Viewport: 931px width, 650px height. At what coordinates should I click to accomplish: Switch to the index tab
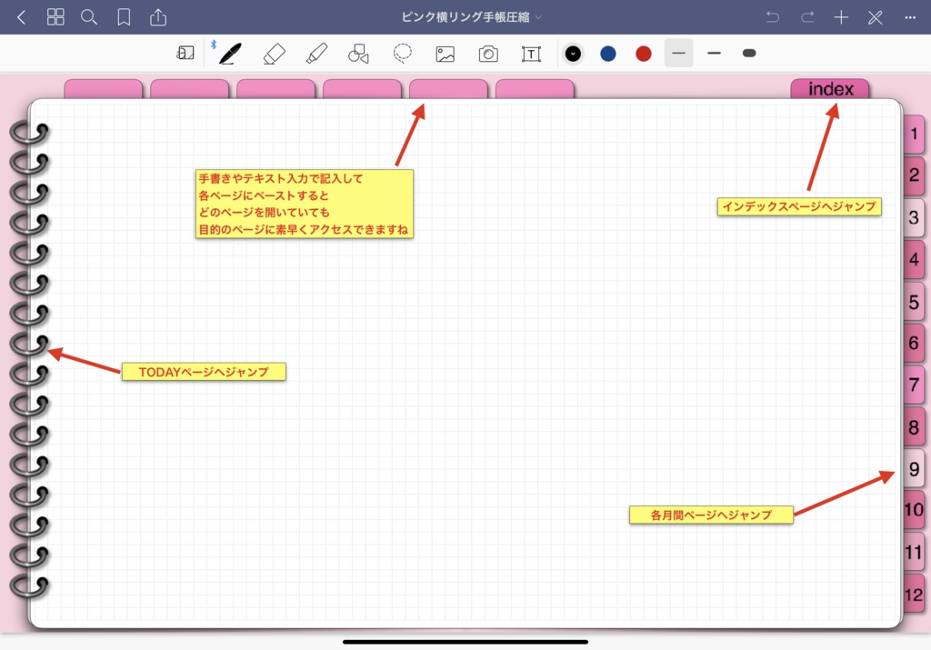828,88
